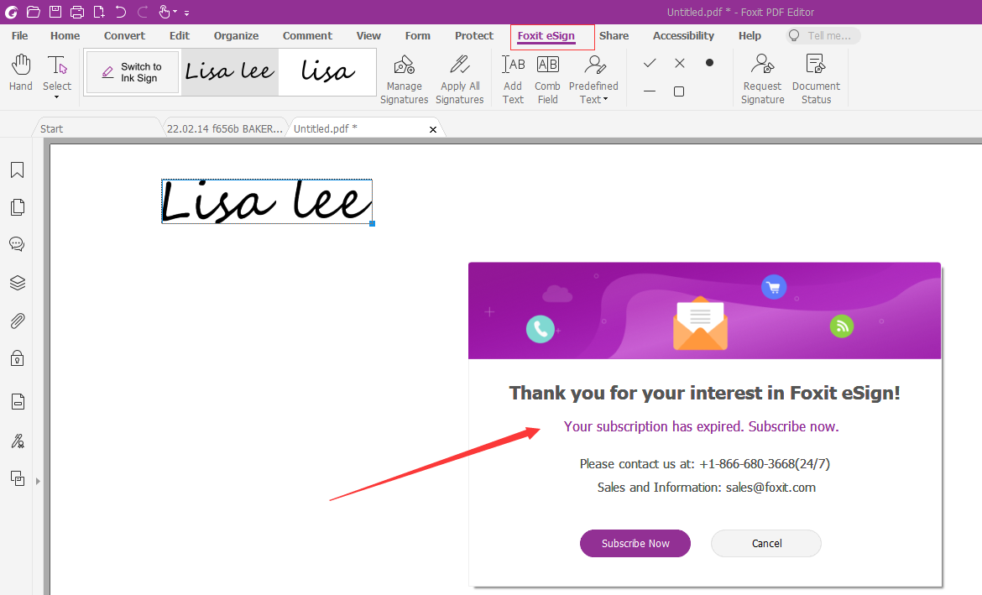Image resolution: width=982 pixels, height=595 pixels.
Task: Click the Save icon in title bar
Action: click(x=55, y=11)
